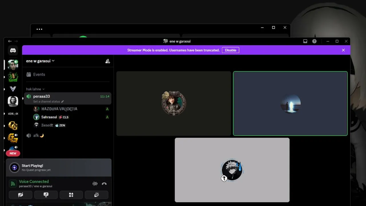Image resolution: width=366 pixels, height=206 pixels.
Task: Click the ZEN tag next to Zeno
Action: pyautogui.click(x=60, y=125)
